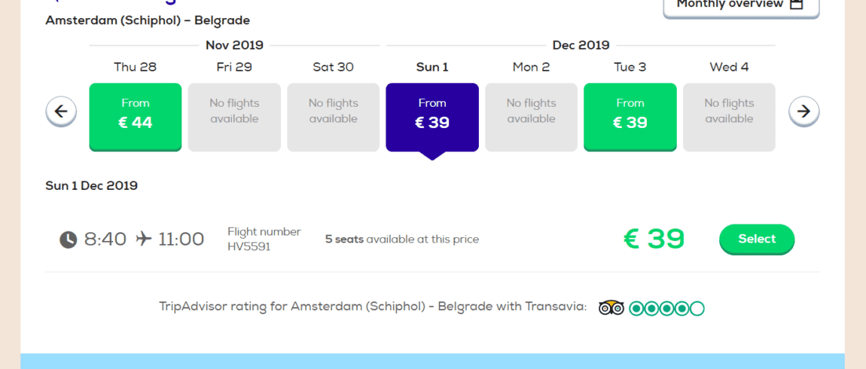Click the Mon 2 no flights tile
This screenshot has width=866, height=369.
coord(531,117)
